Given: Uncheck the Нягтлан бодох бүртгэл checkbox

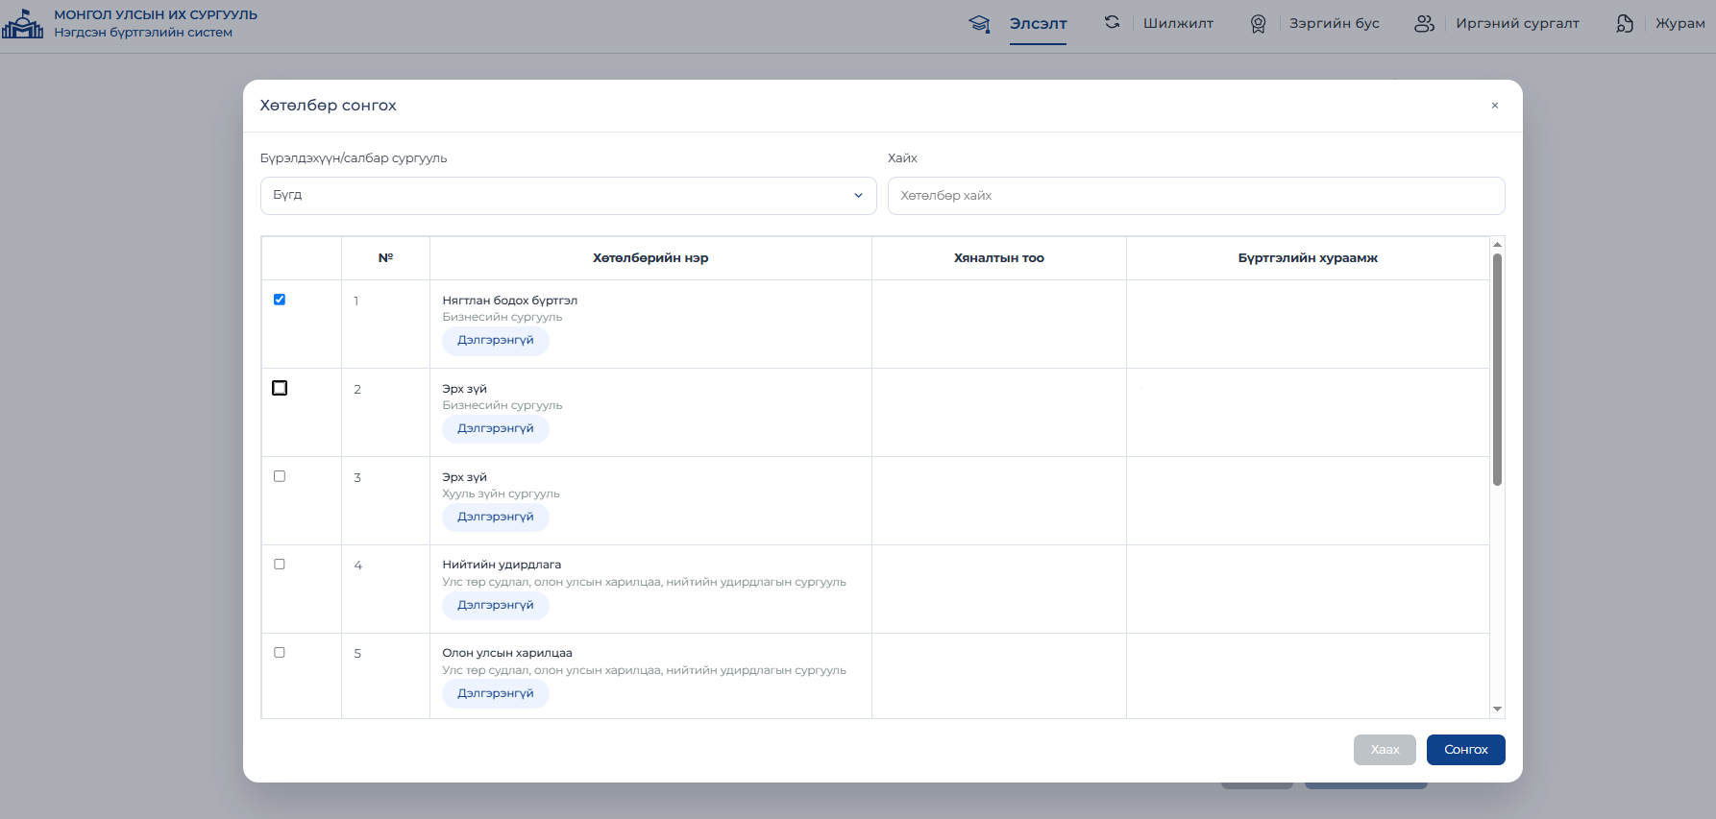Looking at the screenshot, I should [x=280, y=300].
